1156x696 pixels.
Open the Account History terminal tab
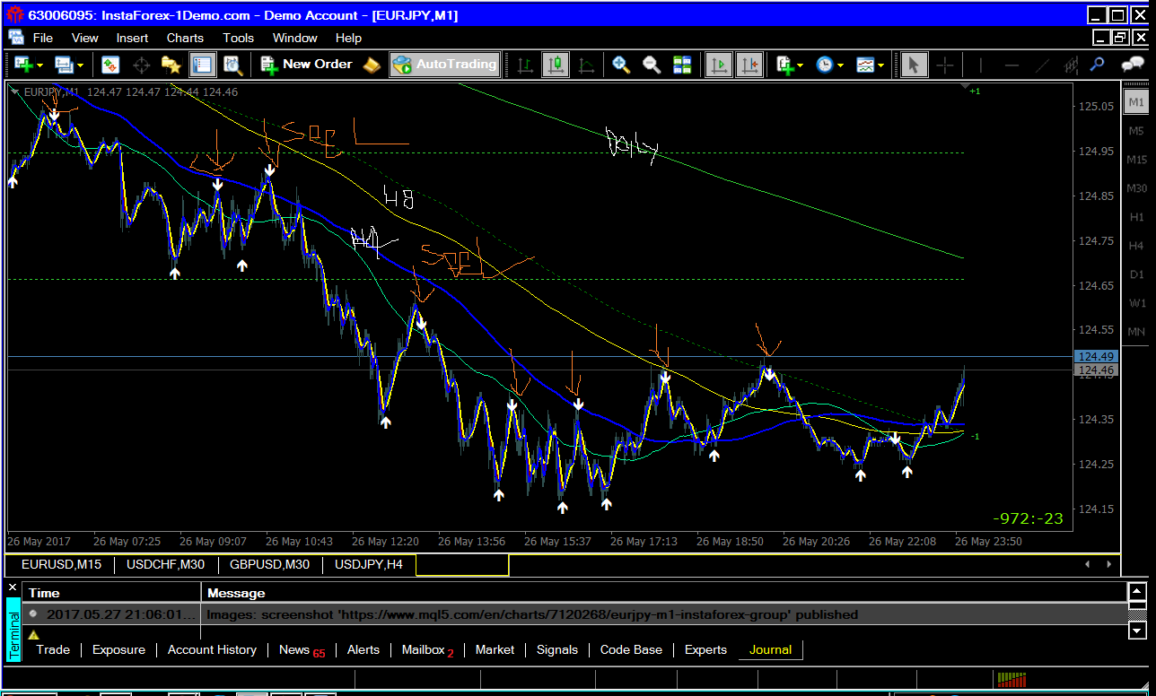coord(212,649)
